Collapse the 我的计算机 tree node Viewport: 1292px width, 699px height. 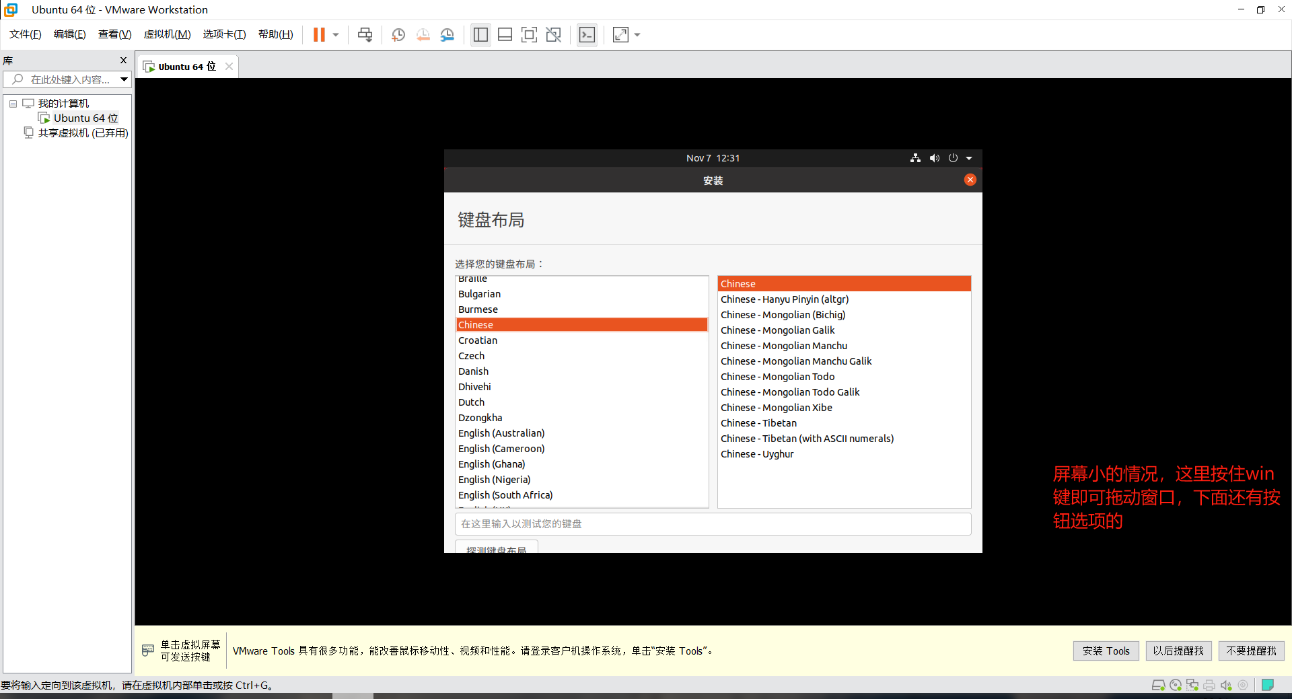point(13,104)
